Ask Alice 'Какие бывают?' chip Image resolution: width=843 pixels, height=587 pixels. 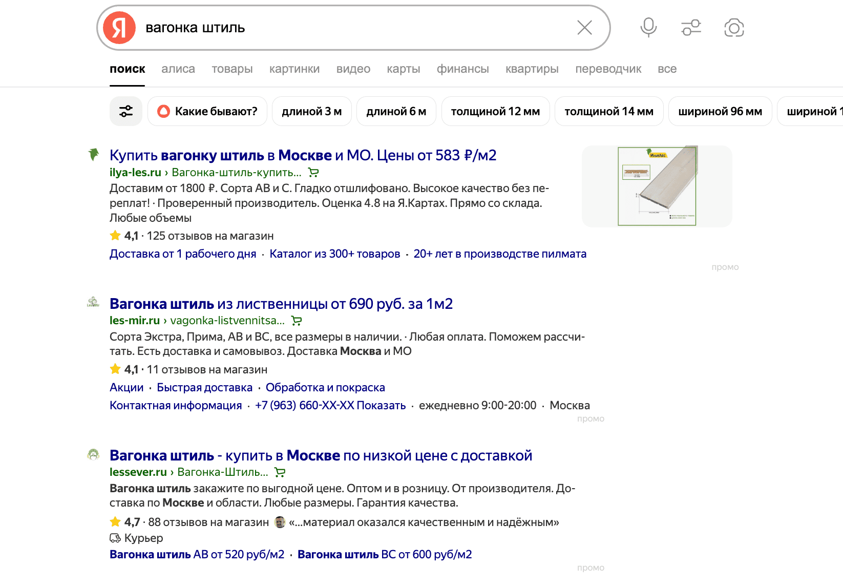pos(207,111)
